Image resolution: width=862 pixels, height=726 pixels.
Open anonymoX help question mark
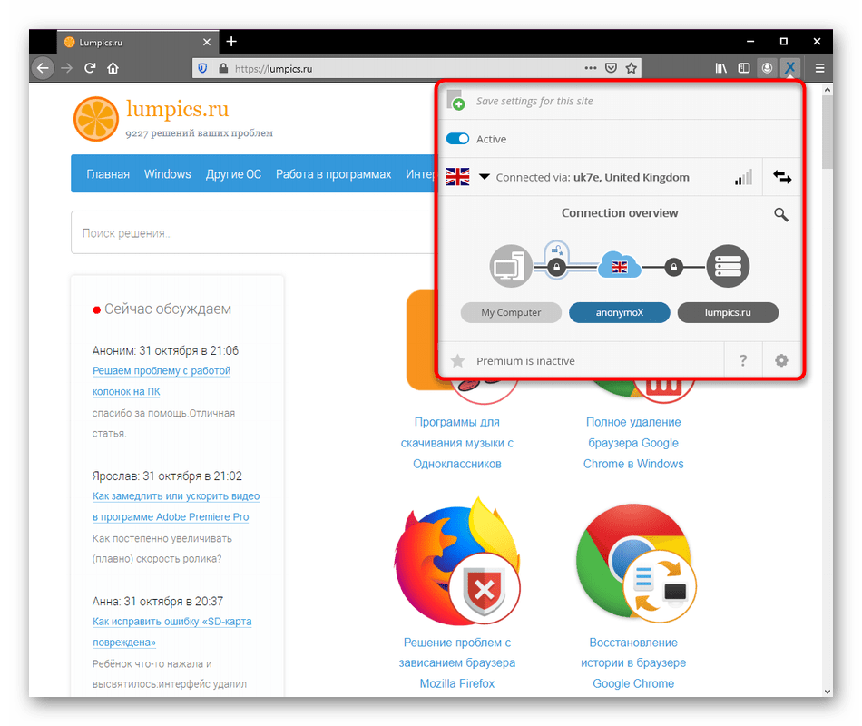(743, 361)
